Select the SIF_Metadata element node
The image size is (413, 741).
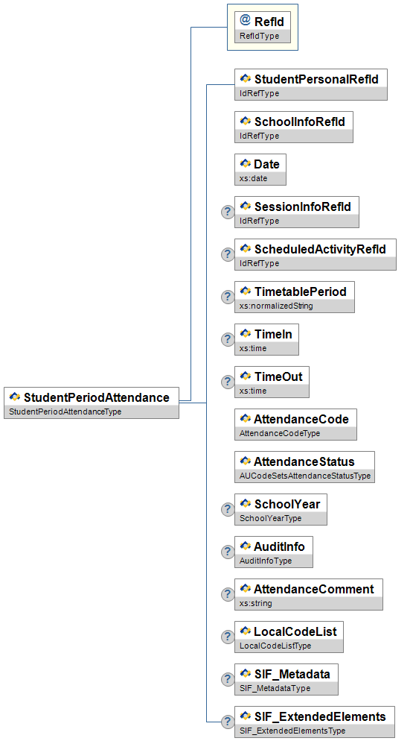[286, 680]
